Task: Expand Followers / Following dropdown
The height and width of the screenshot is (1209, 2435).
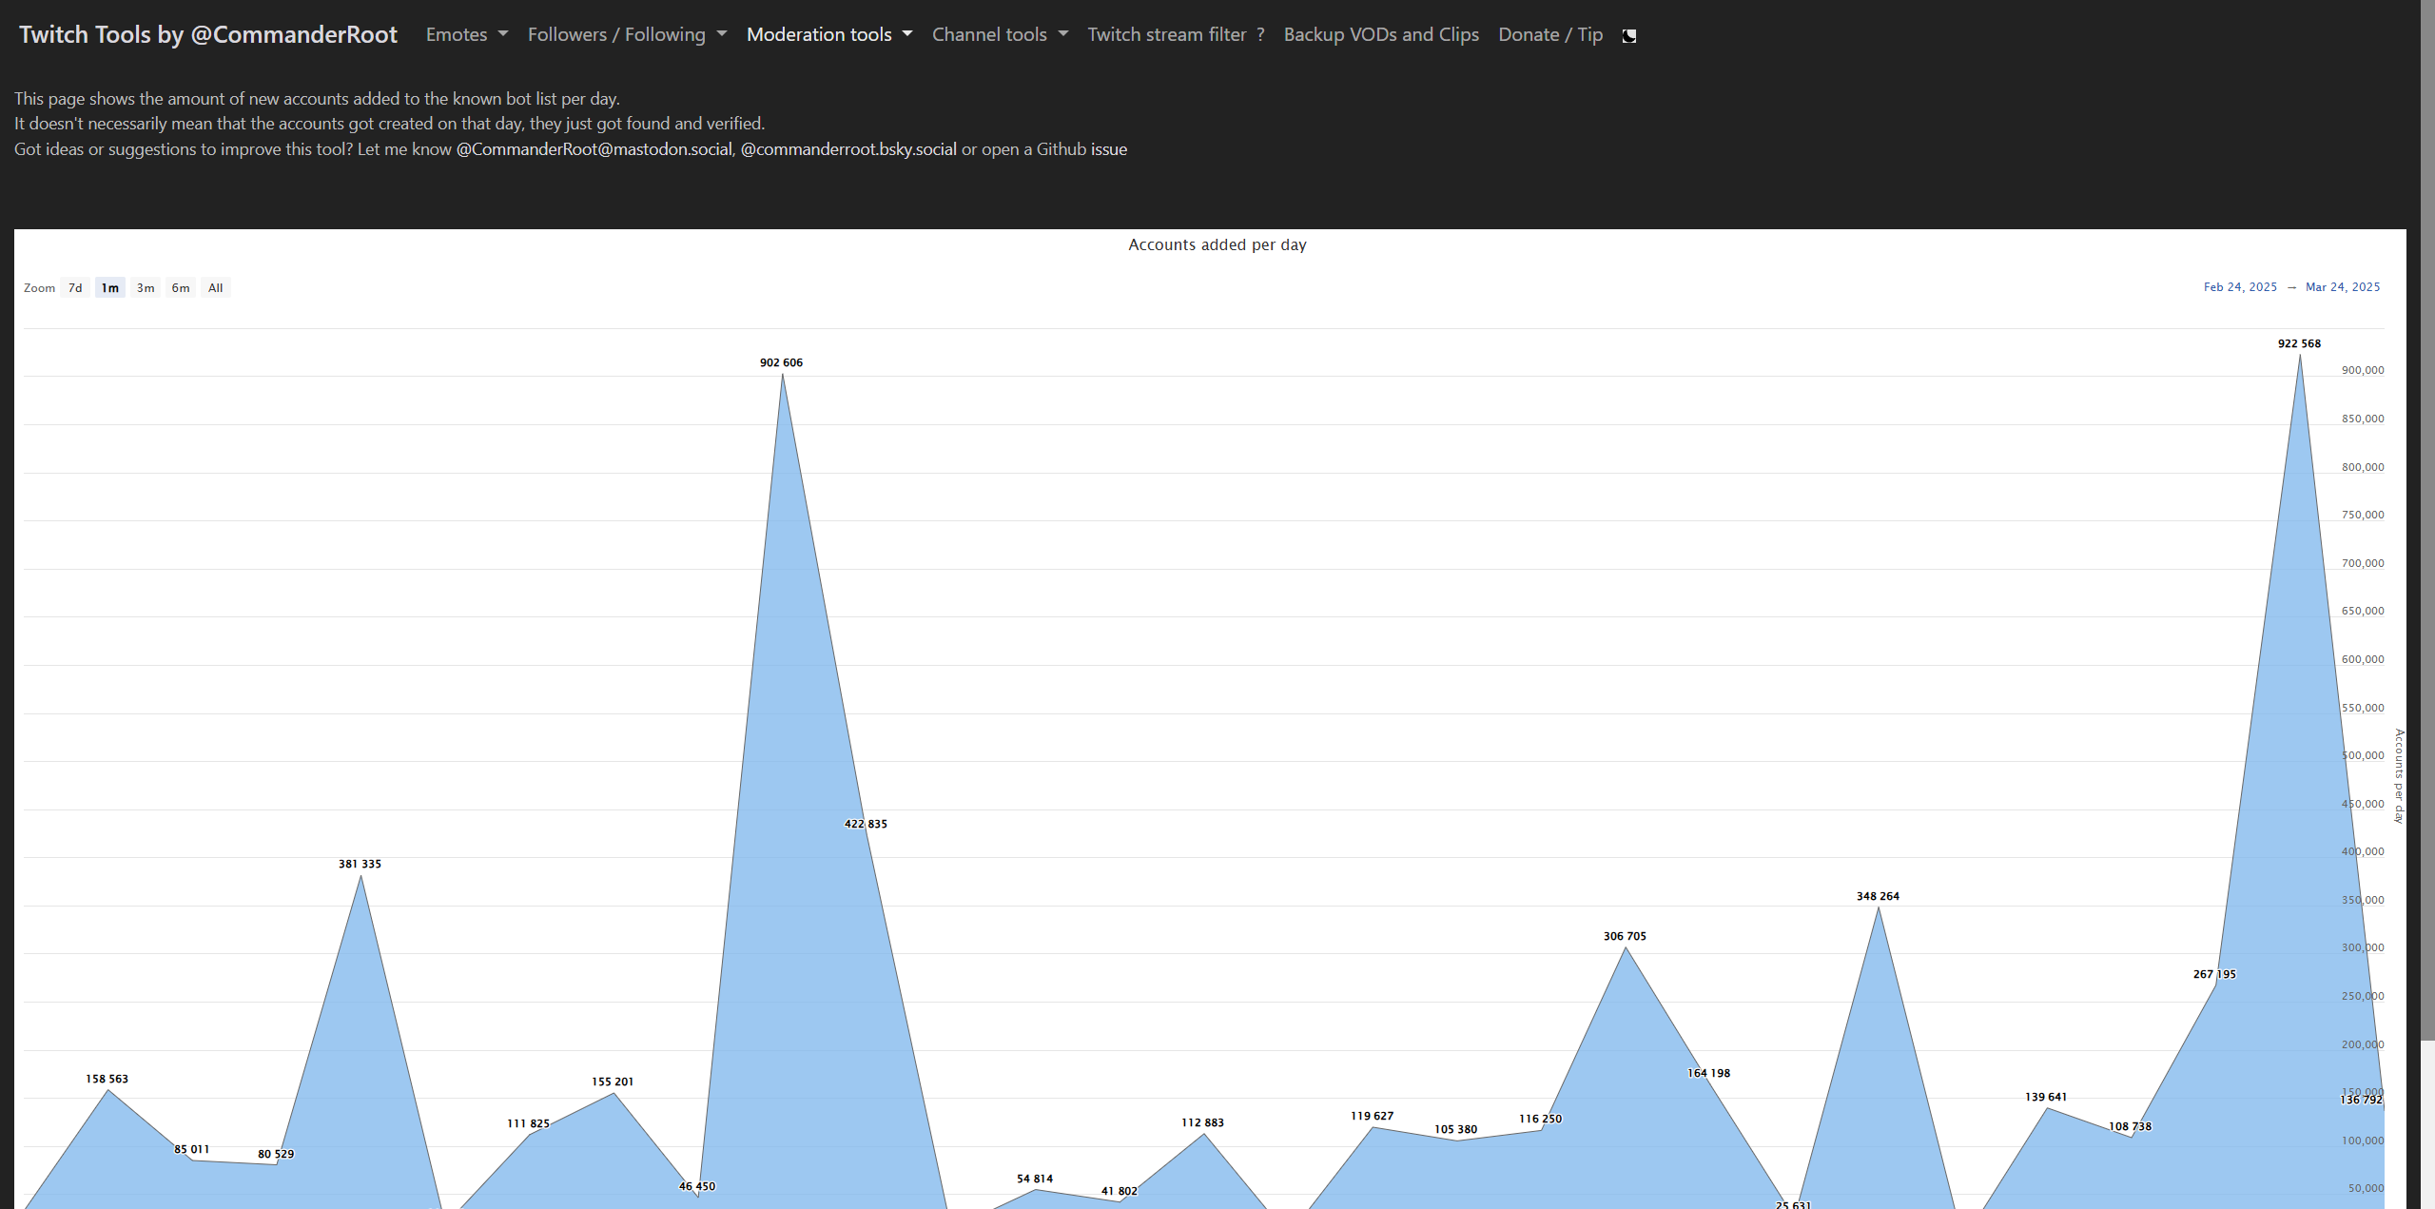Action: tap(627, 35)
